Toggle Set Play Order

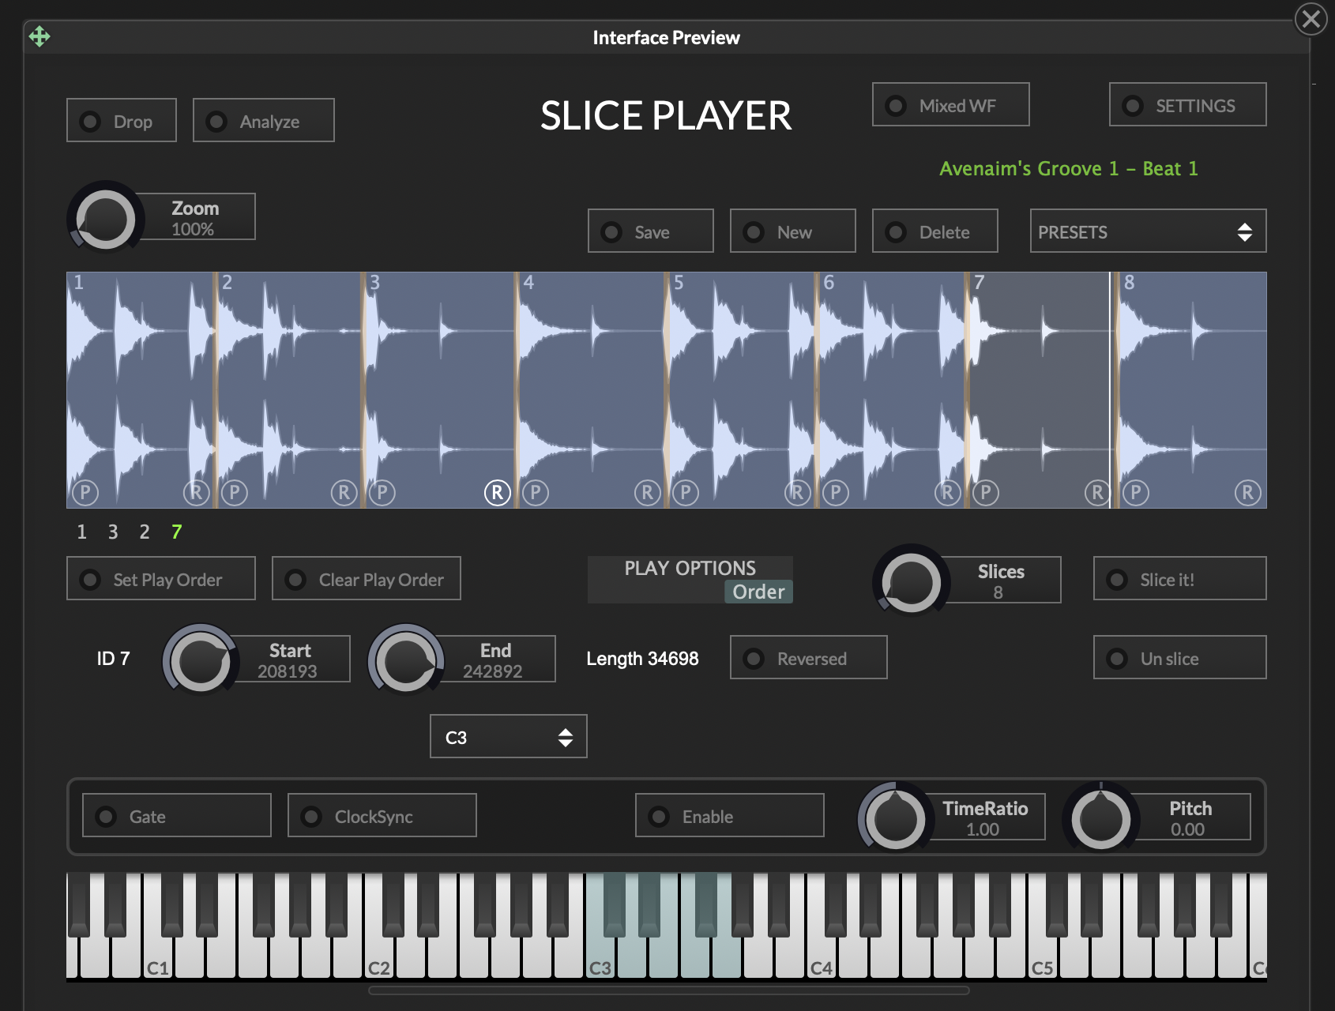point(161,578)
